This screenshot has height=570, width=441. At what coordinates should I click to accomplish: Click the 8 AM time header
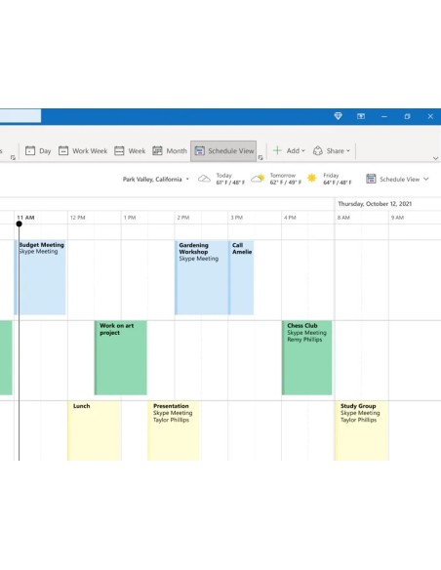(x=343, y=218)
